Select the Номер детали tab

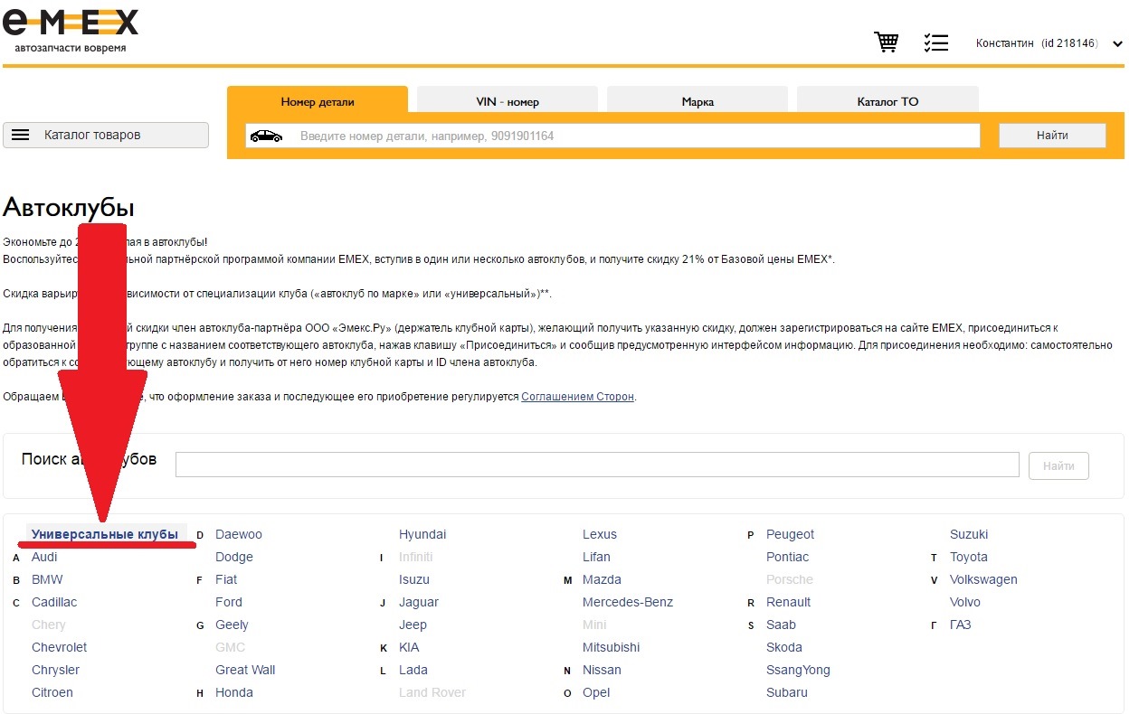click(x=318, y=101)
